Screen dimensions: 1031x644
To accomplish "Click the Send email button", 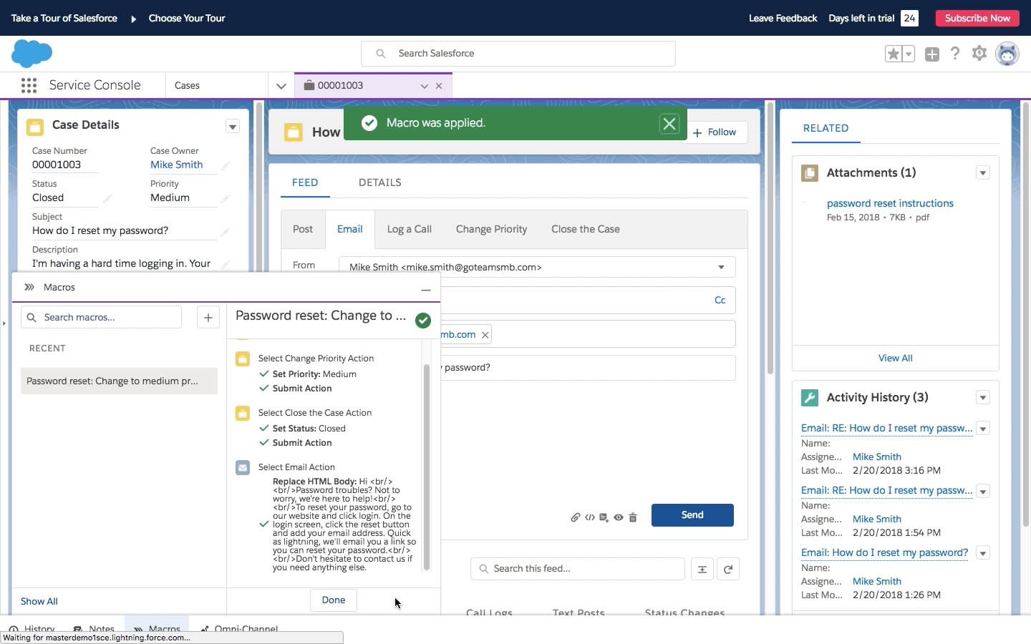I will [x=692, y=515].
